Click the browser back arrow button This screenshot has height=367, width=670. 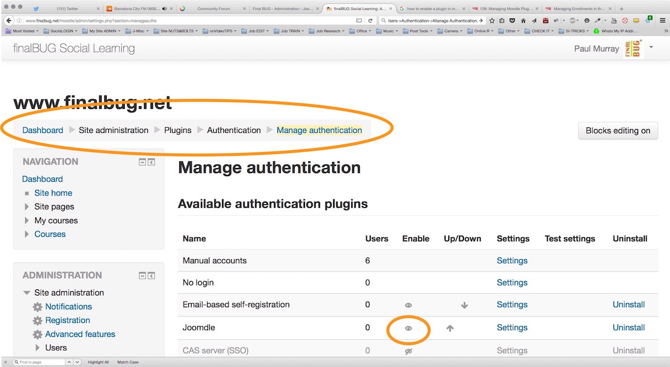[x=8, y=21]
